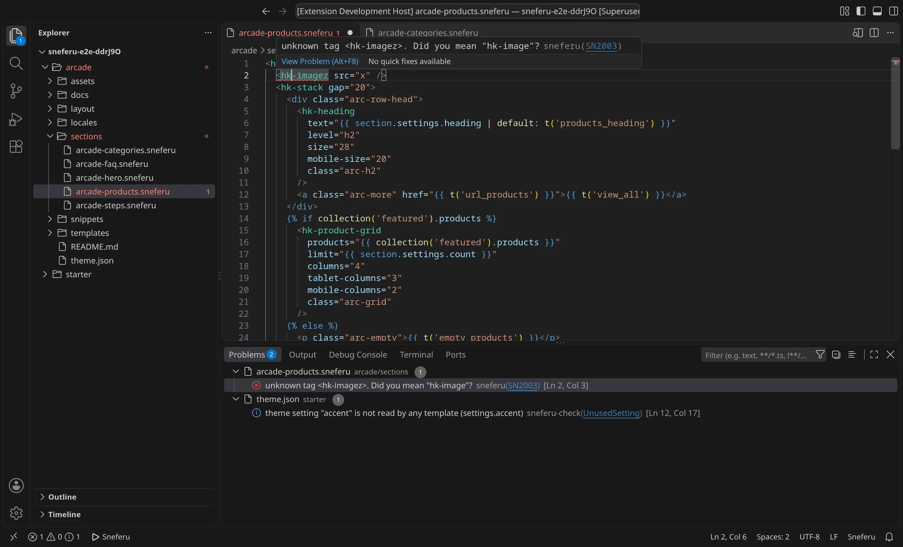The height and width of the screenshot is (547, 903).
Task: Open notifications bell in status bar
Action: coord(889,537)
